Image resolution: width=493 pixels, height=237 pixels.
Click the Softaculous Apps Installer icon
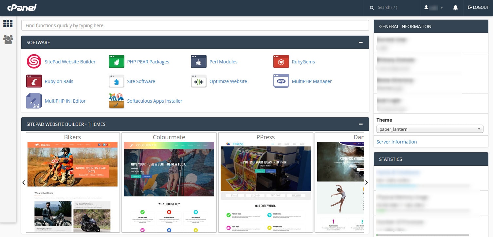click(x=117, y=101)
